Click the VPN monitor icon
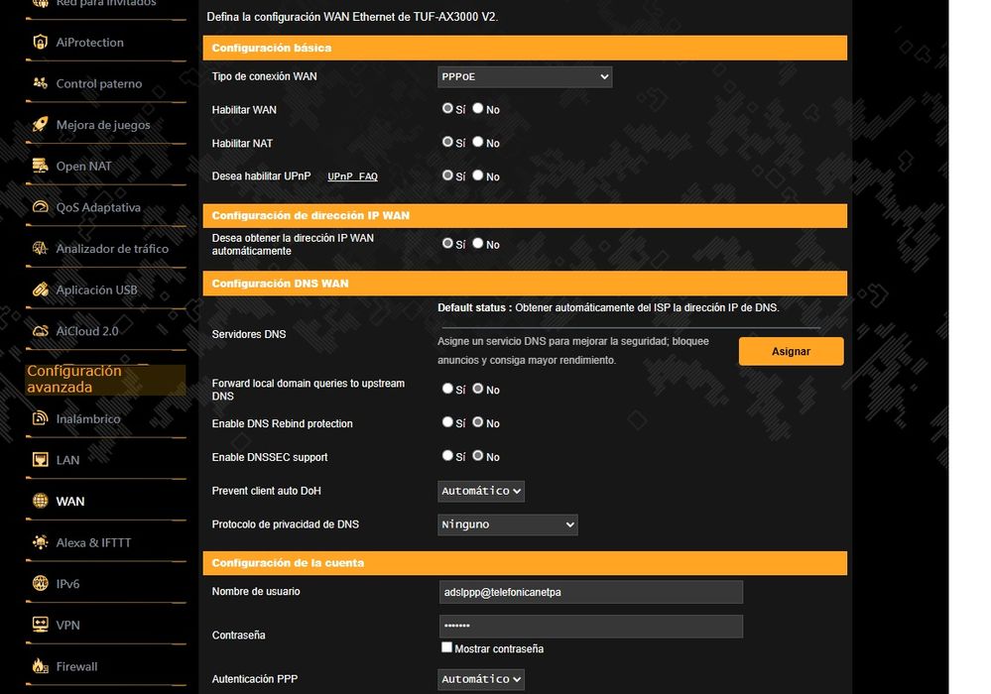 [40, 626]
